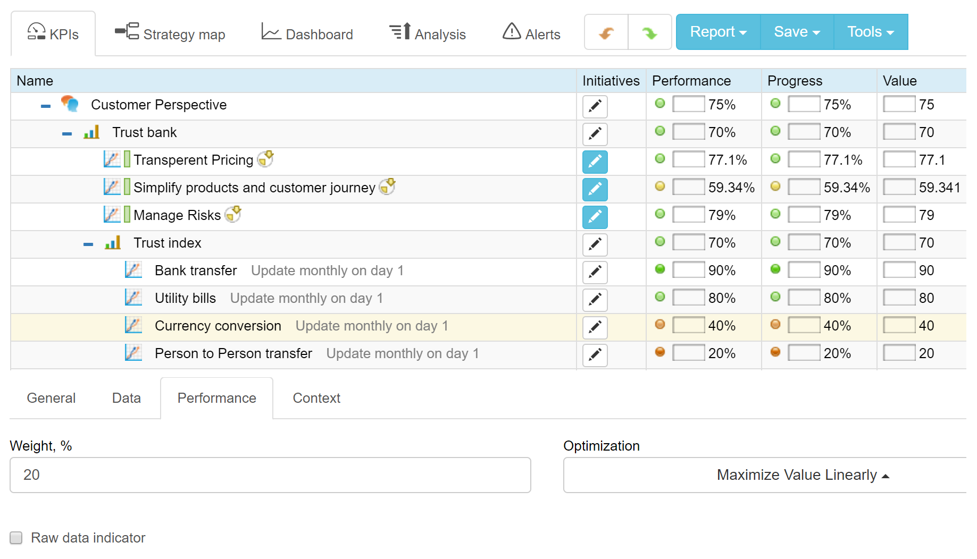This screenshot has width=977, height=559.
Task: Open the Tools menu
Action: point(870,31)
